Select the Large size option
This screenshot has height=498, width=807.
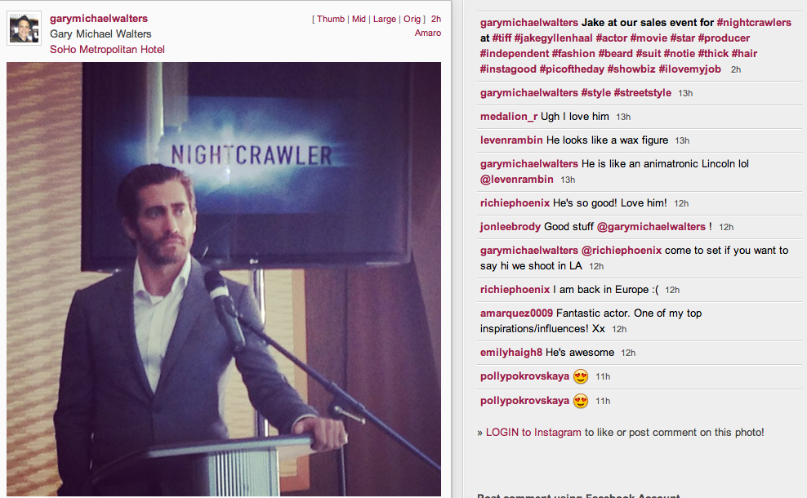385,19
